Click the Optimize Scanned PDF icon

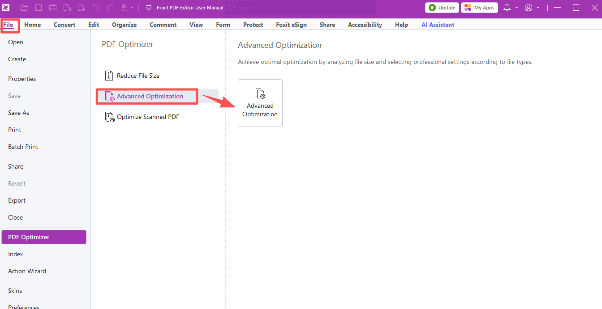[109, 117]
